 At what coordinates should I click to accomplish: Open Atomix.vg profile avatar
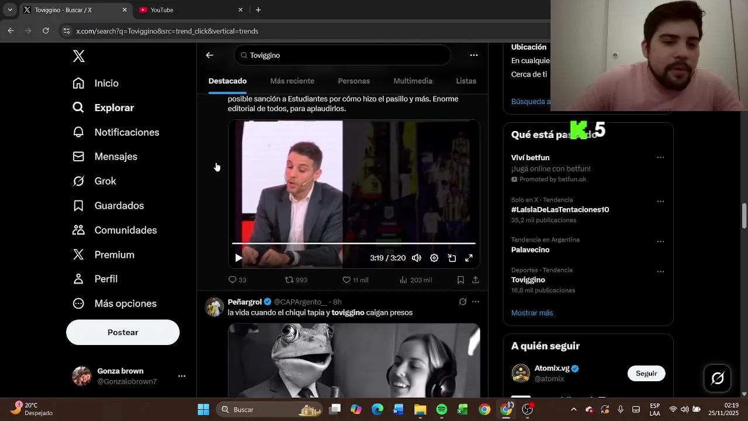[x=521, y=373]
